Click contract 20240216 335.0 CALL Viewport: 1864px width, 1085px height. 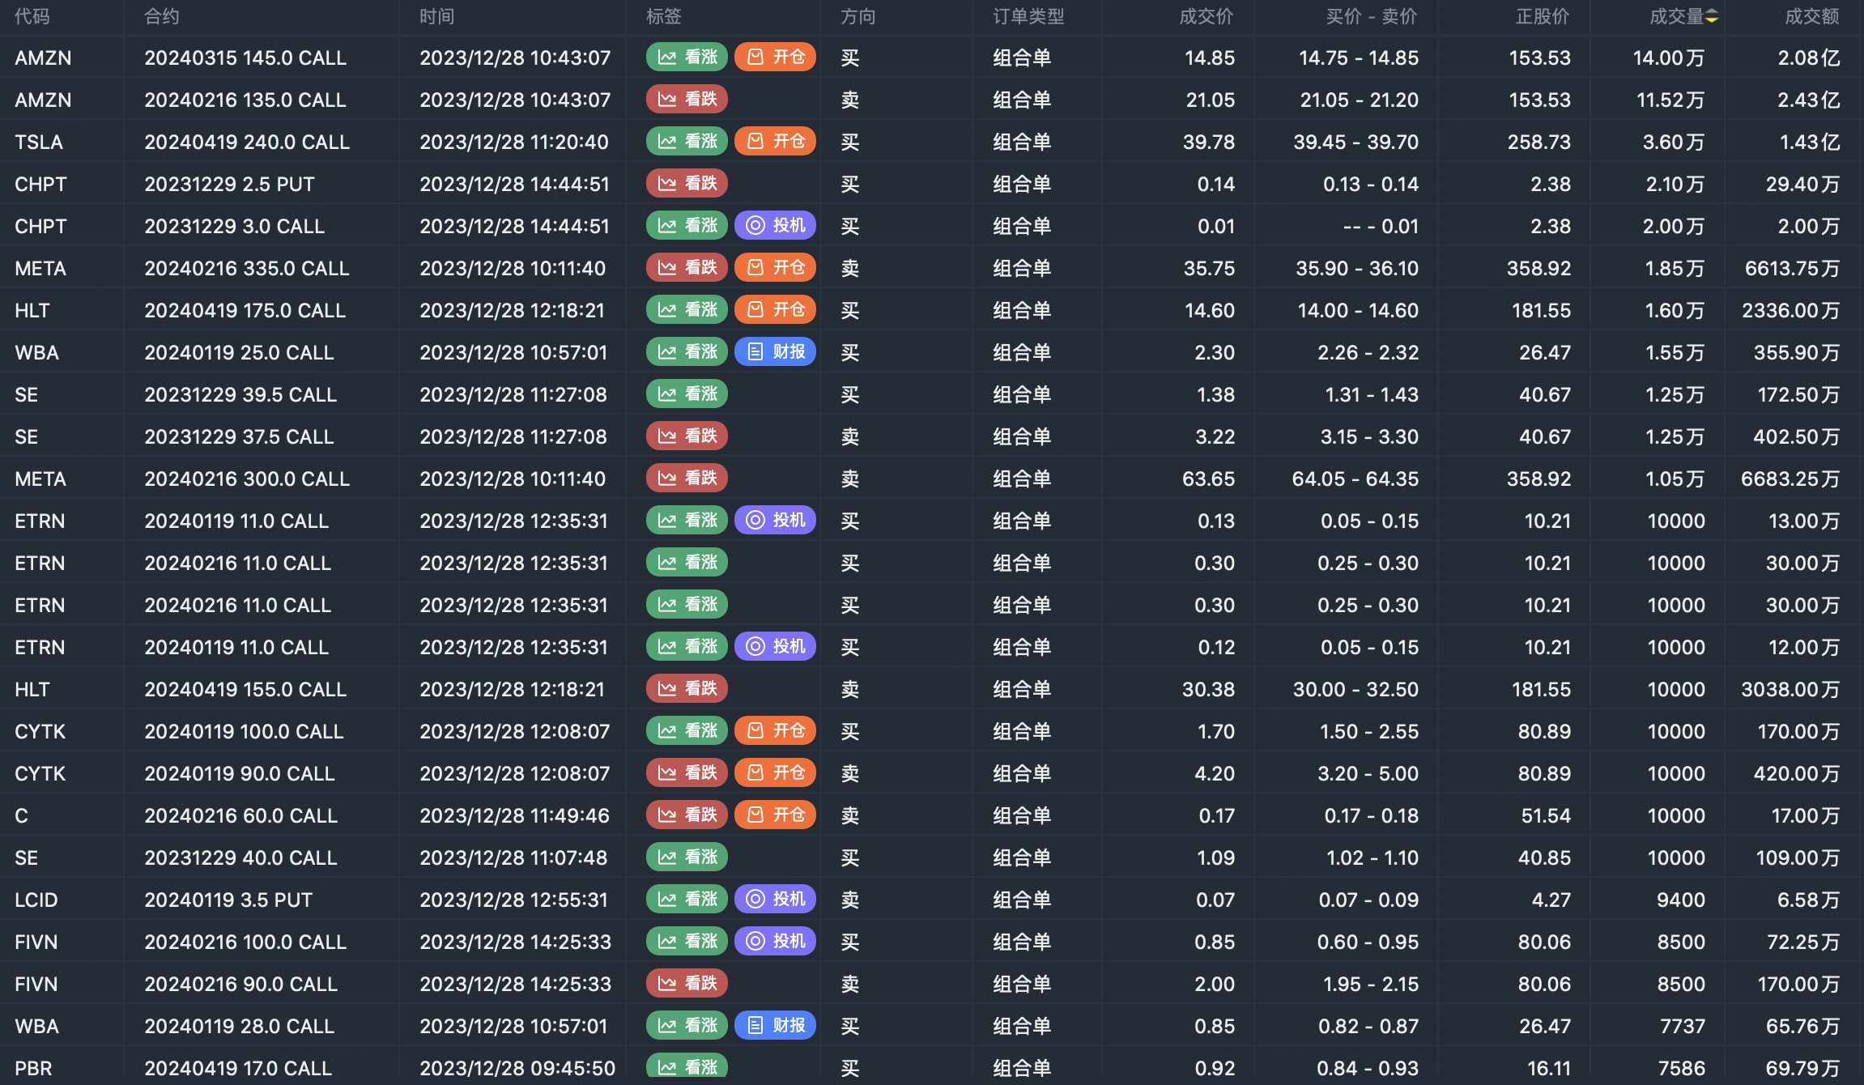(x=247, y=268)
